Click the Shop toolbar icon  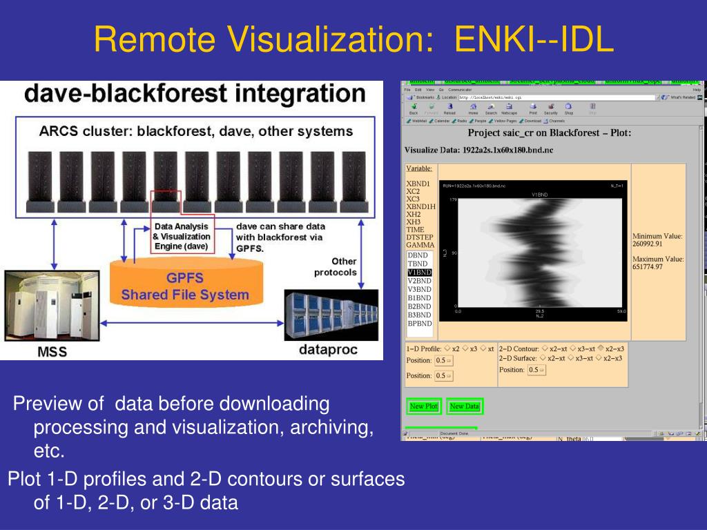[569, 107]
